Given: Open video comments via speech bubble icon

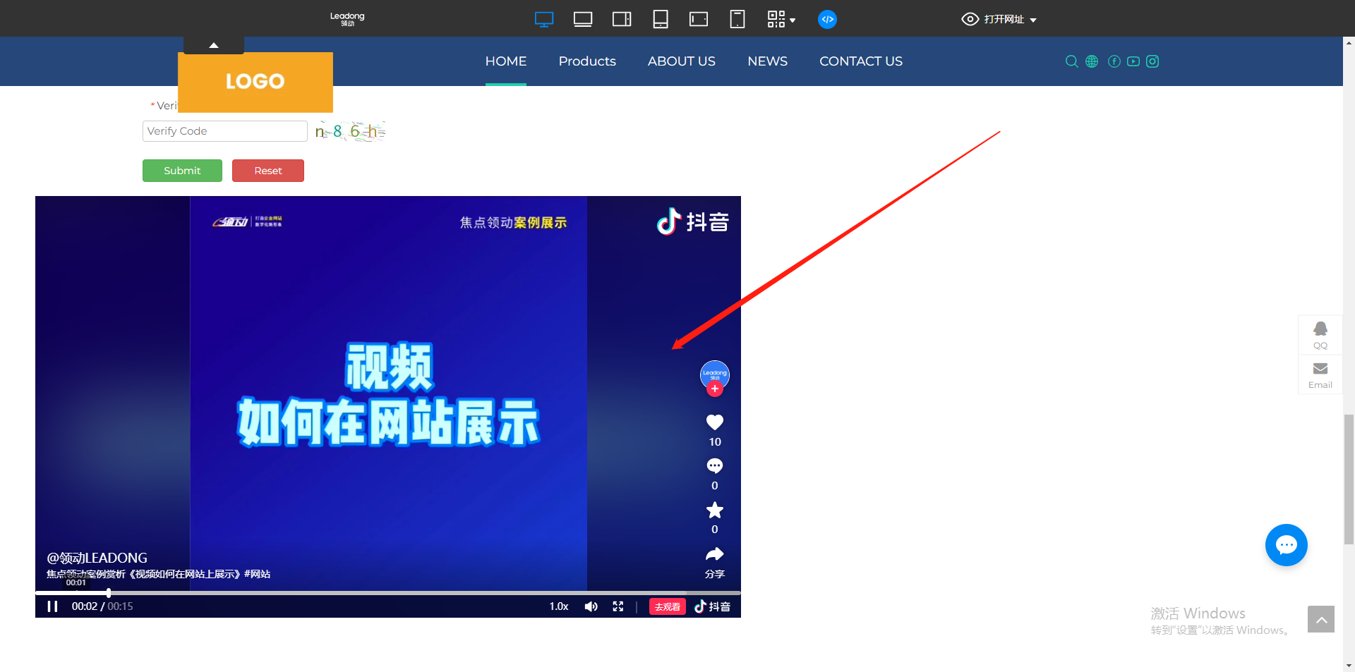Looking at the screenshot, I should coord(714,465).
